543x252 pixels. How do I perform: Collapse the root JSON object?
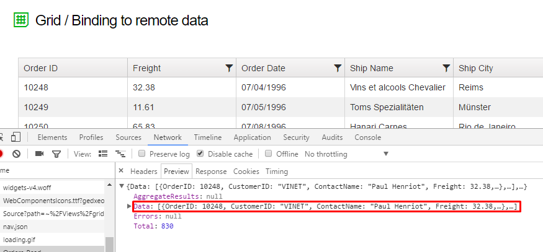pos(122,186)
